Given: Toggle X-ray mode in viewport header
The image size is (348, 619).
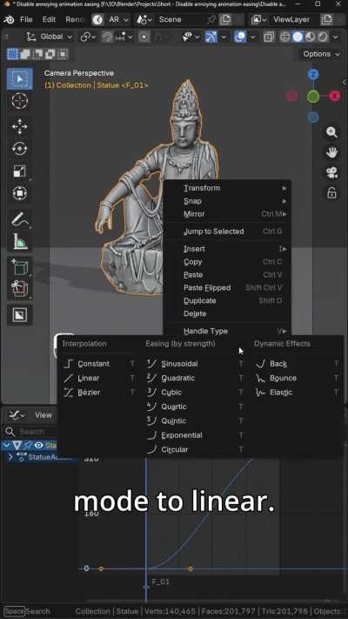Looking at the screenshot, I should [x=269, y=37].
